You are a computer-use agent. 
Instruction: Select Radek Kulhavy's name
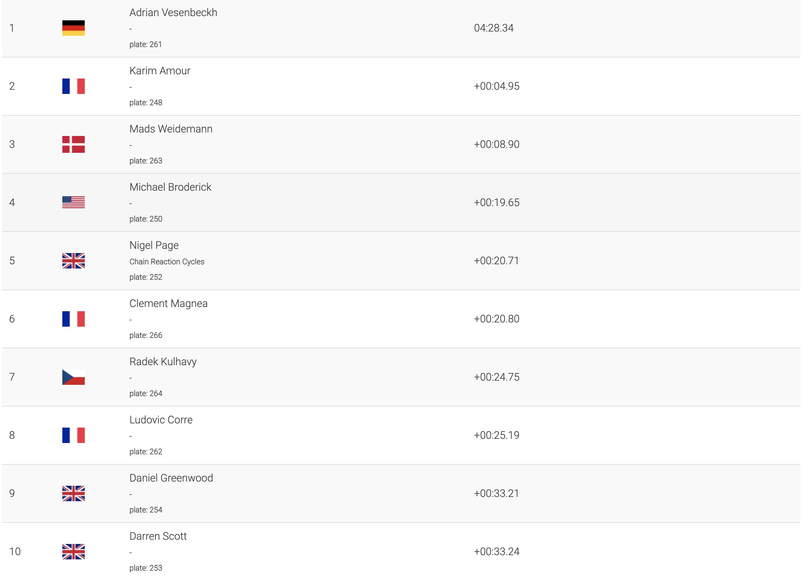(x=163, y=362)
